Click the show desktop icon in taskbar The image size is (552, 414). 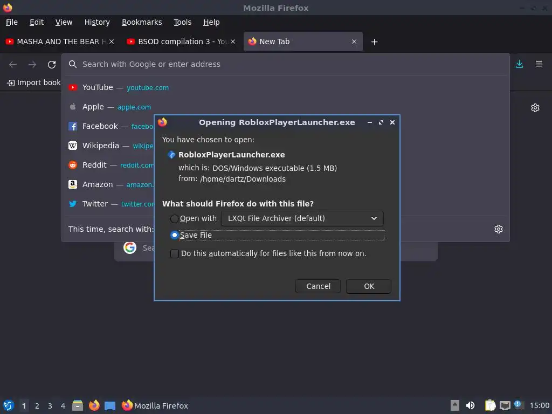click(110, 405)
